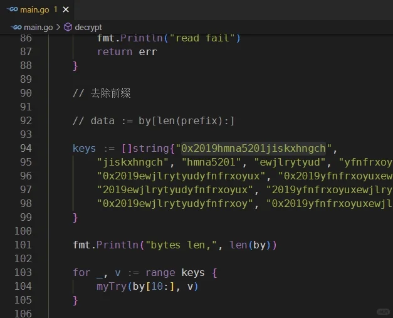Click line number 90 in gutter

[x=26, y=93]
